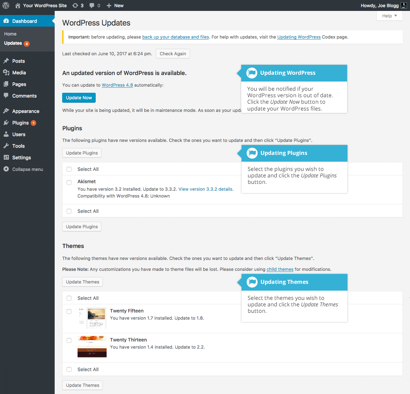Open the Settings menu
Viewport: 410px width, 394px height.
point(27,158)
